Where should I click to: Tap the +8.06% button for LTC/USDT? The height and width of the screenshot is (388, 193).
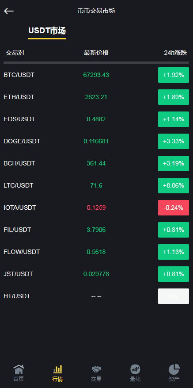174,185
